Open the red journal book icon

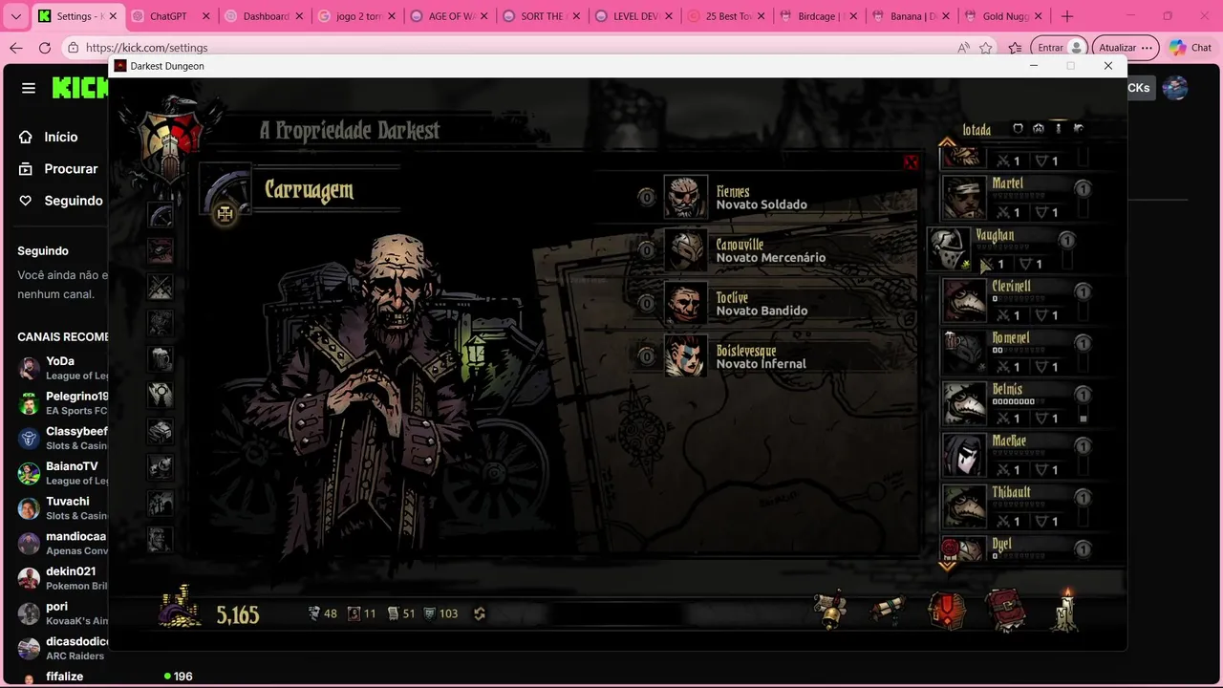pos(1005,611)
